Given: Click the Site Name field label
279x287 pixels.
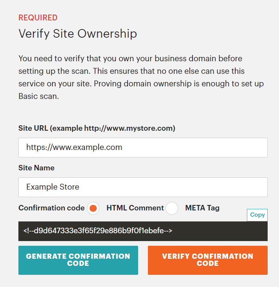Looking at the screenshot, I should coord(36,168).
